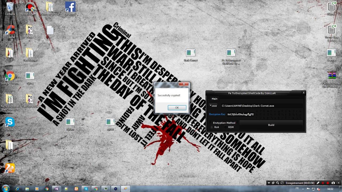Enable the Bandicam pencil drawing tool
Image resolution: width=342 pixels, height=192 pixels.
318,183
